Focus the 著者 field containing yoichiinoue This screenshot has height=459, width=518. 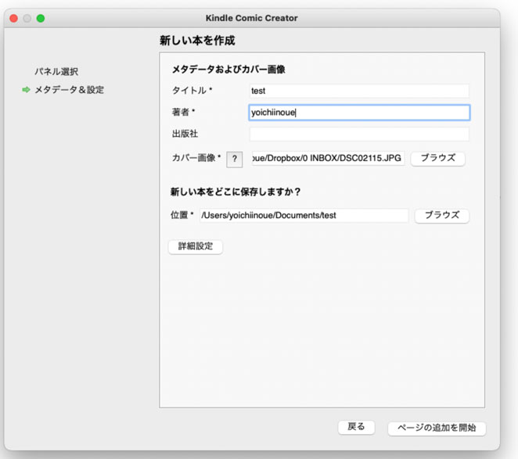[359, 113]
